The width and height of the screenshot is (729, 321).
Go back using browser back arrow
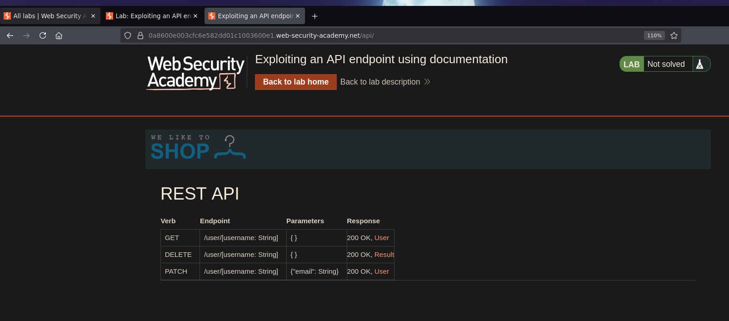point(10,35)
